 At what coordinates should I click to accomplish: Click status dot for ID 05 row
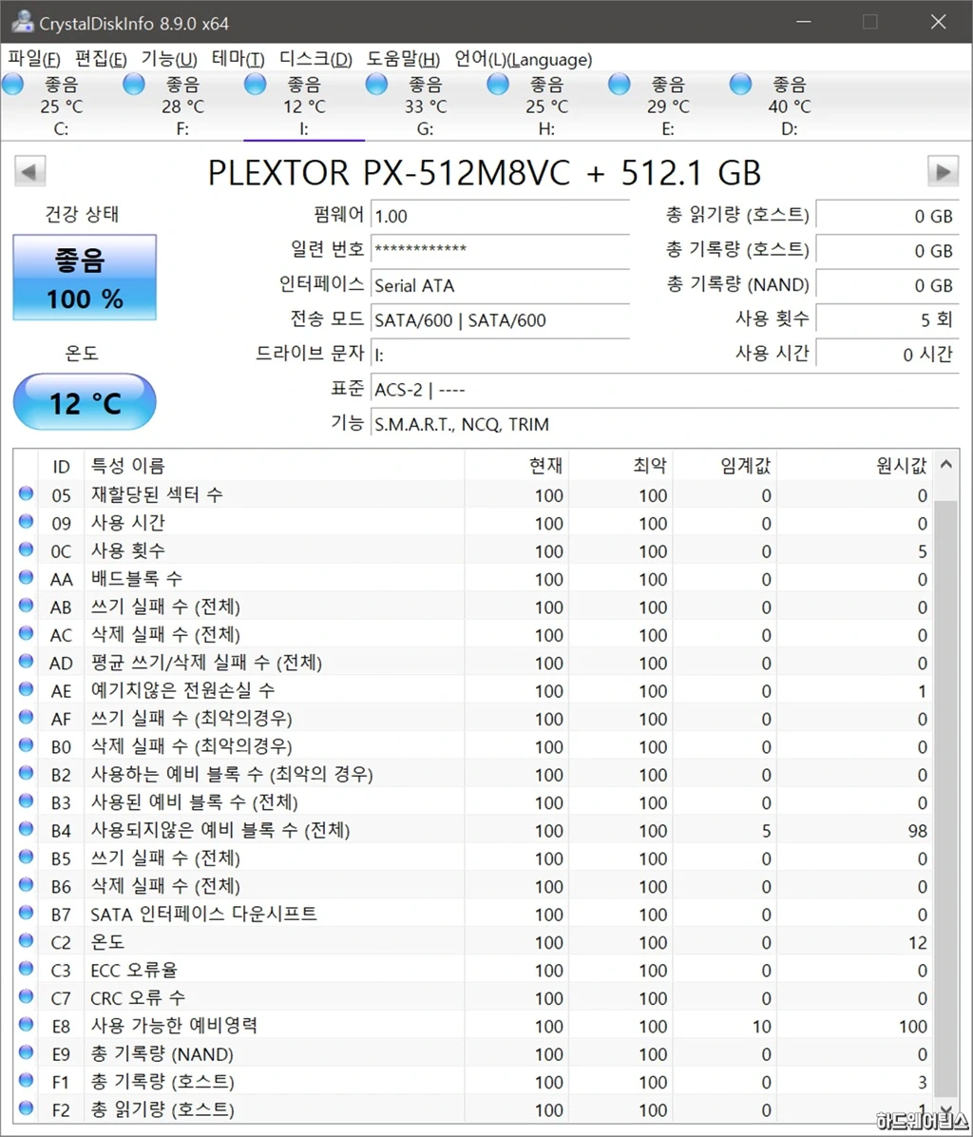(26, 493)
